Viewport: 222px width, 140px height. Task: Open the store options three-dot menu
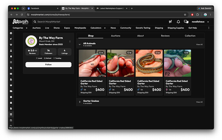point(70,41)
